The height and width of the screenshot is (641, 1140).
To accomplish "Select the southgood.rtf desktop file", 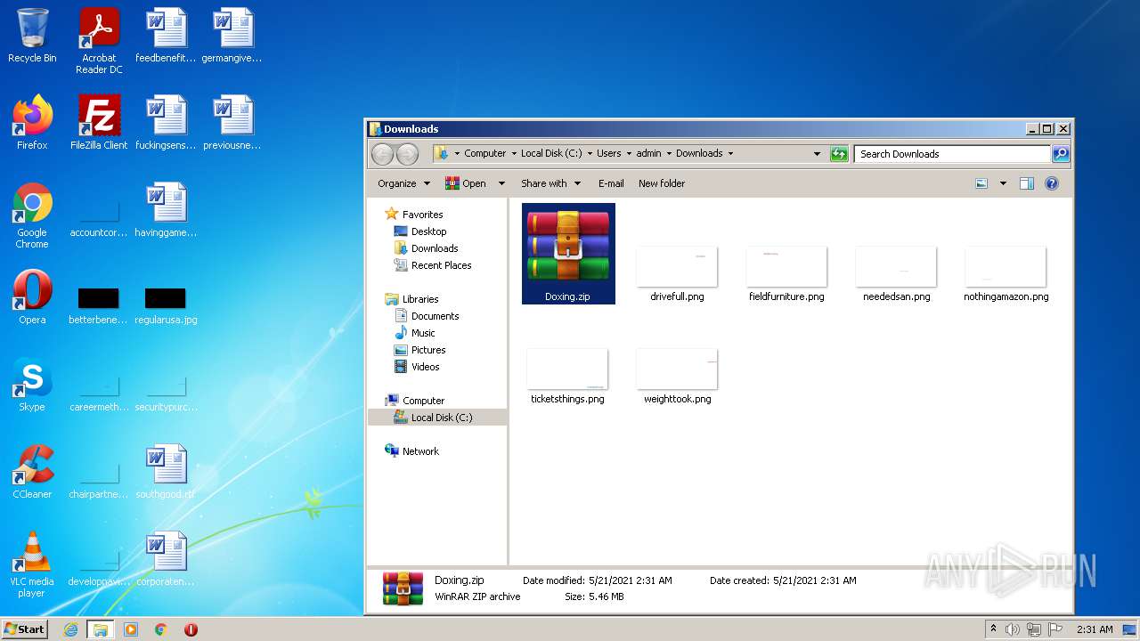I will [x=166, y=471].
